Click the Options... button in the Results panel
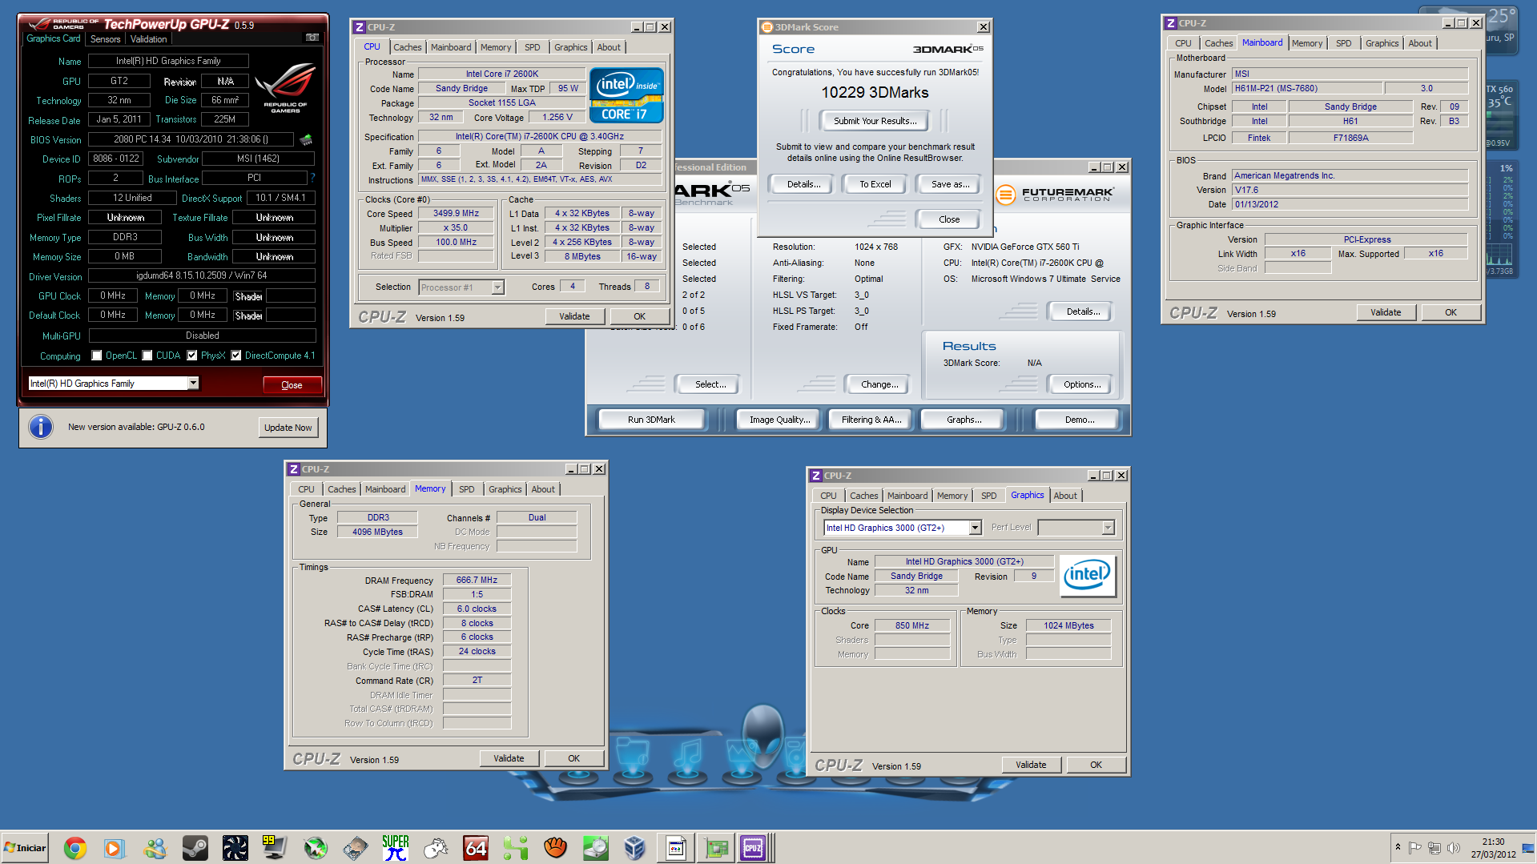Screen dimensions: 1537x864 [x=1082, y=384]
